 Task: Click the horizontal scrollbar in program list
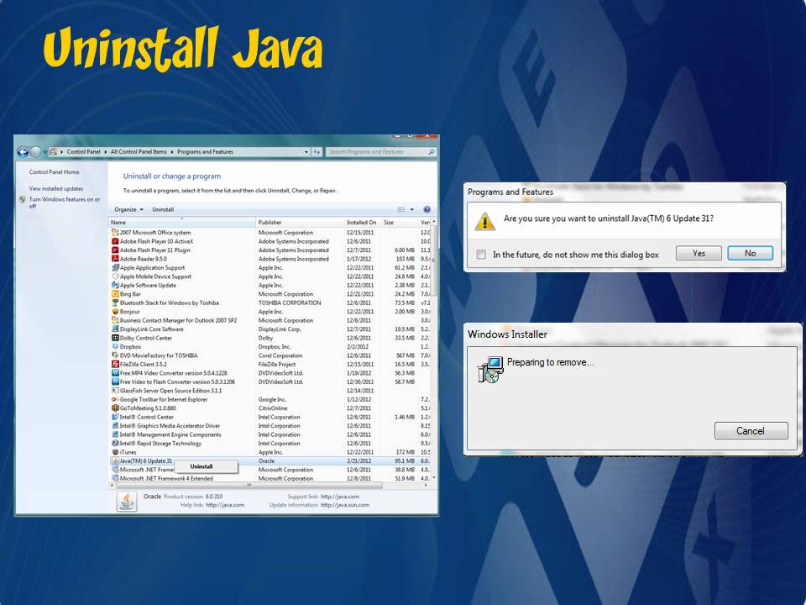coord(249,485)
